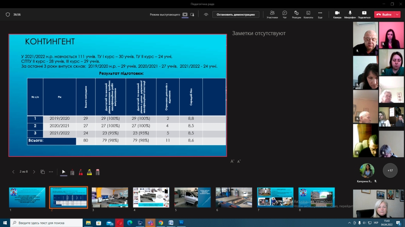Open more slide actions ellipsis menu
This screenshot has width=405, height=227.
pyautogui.click(x=51, y=172)
